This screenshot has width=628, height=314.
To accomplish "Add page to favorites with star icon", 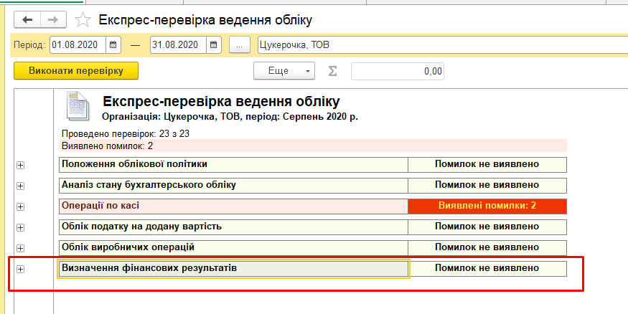I will pos(83,20).
